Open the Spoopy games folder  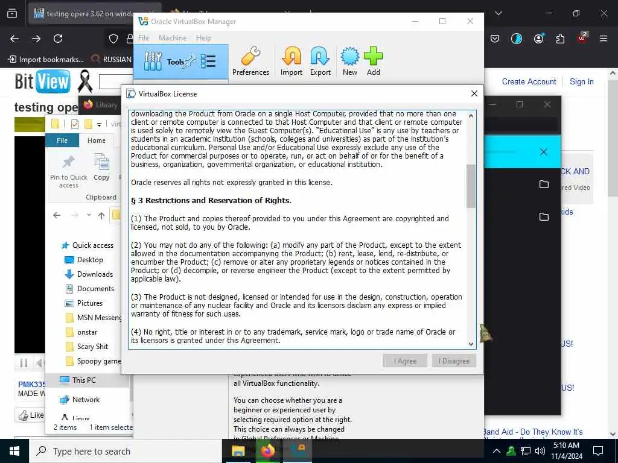[x=94, y=361]
